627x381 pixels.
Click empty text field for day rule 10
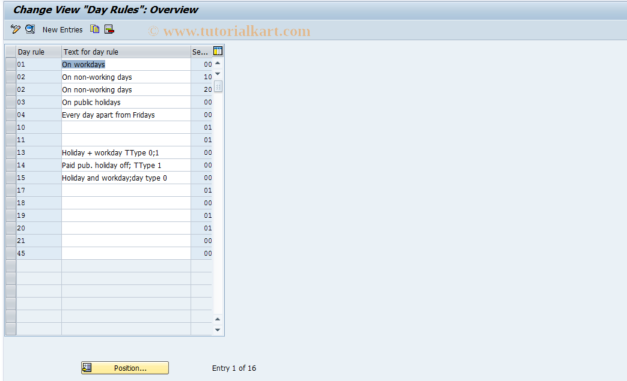coord(126,127)
